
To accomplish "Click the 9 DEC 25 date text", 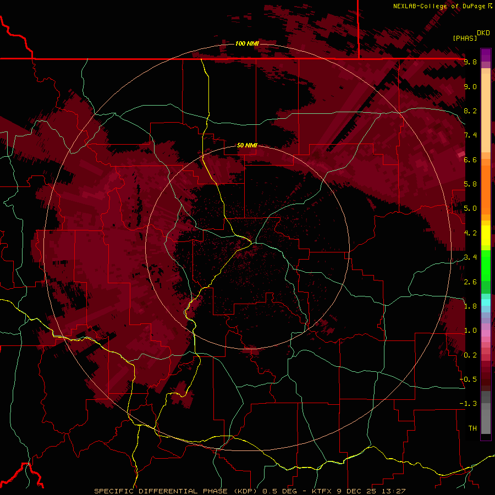I will pos(356,491).
